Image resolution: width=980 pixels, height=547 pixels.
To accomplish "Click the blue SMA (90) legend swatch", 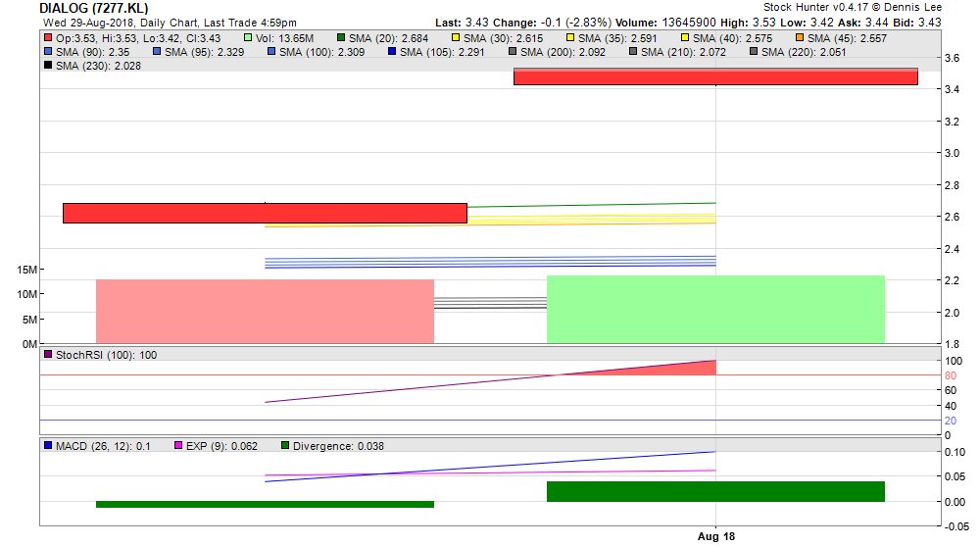I will coord(48,52).
